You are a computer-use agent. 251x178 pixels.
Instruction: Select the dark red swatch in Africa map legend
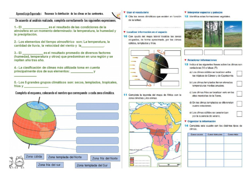[132, 160]
